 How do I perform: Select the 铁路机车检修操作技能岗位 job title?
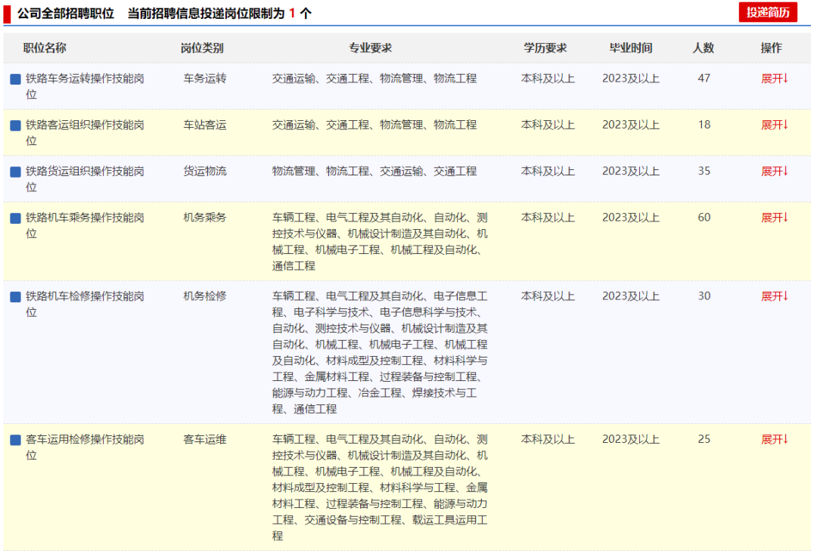point(85,304)
